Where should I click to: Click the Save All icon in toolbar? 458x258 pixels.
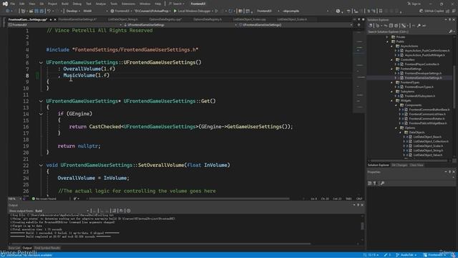click(x=42, y=11)
